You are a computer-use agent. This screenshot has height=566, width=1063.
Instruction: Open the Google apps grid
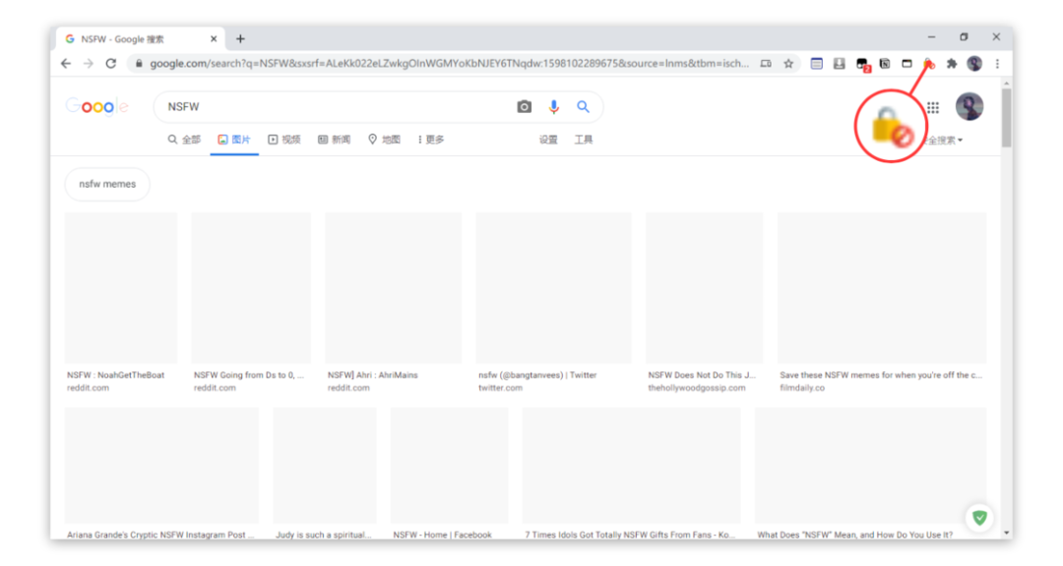933,108
